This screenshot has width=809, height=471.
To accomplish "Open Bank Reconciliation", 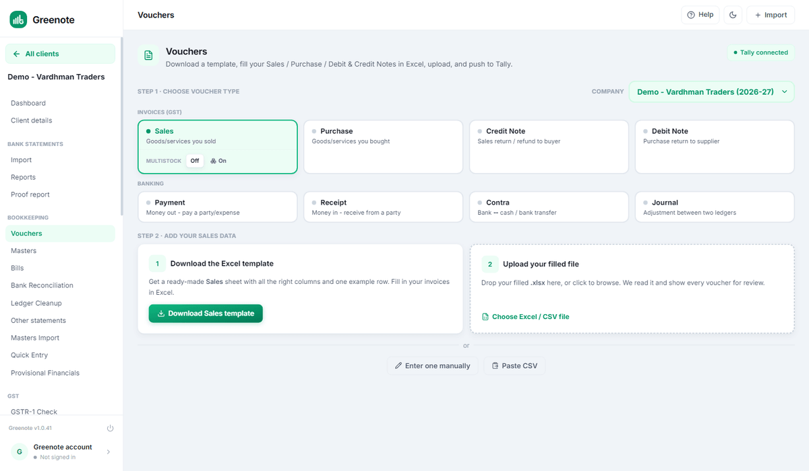I will 61,285.
